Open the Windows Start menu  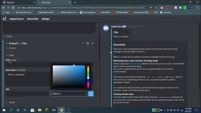point(4,110)
